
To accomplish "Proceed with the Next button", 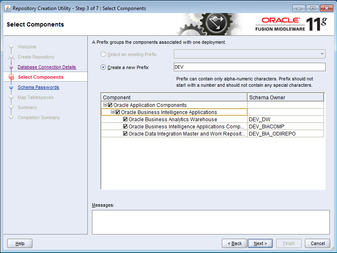I will coord(260,243).
